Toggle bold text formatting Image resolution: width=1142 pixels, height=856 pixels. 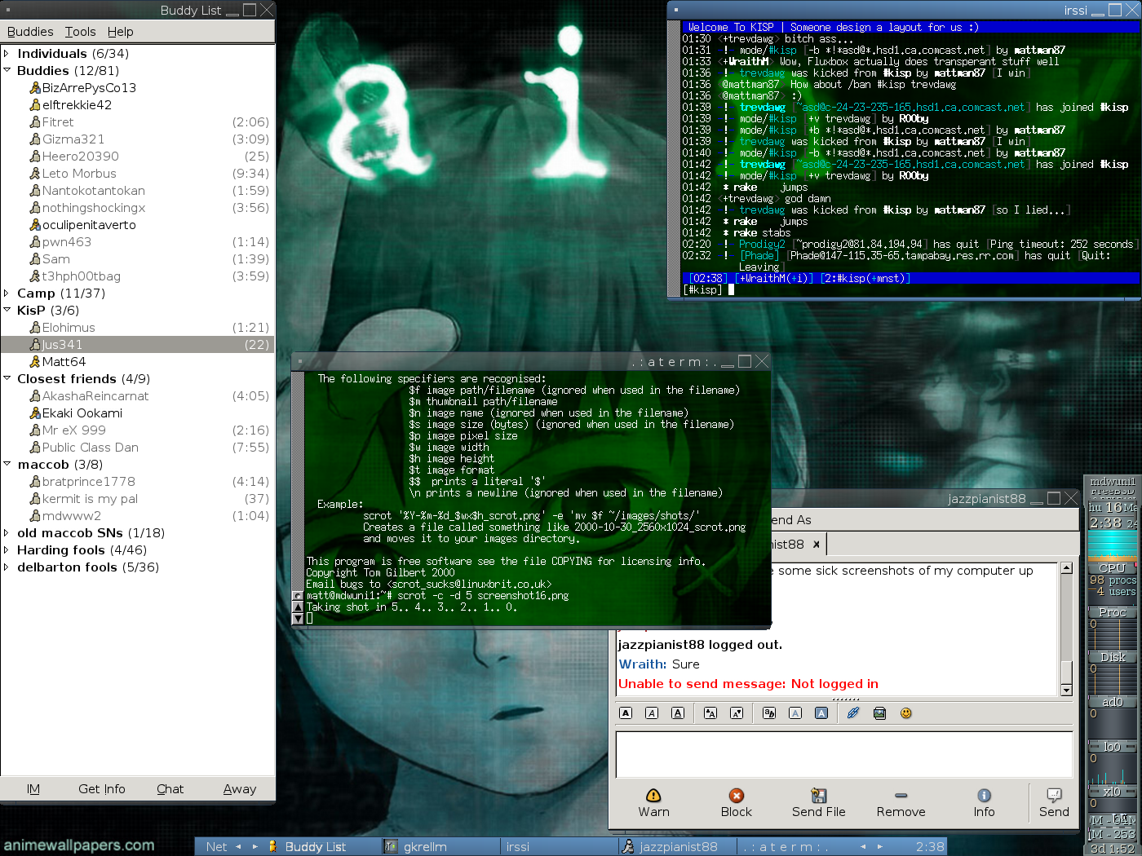(626, 713)
